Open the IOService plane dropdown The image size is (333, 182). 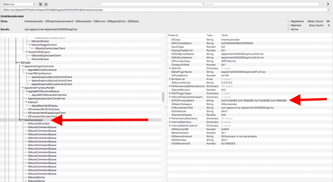point(18,4)
